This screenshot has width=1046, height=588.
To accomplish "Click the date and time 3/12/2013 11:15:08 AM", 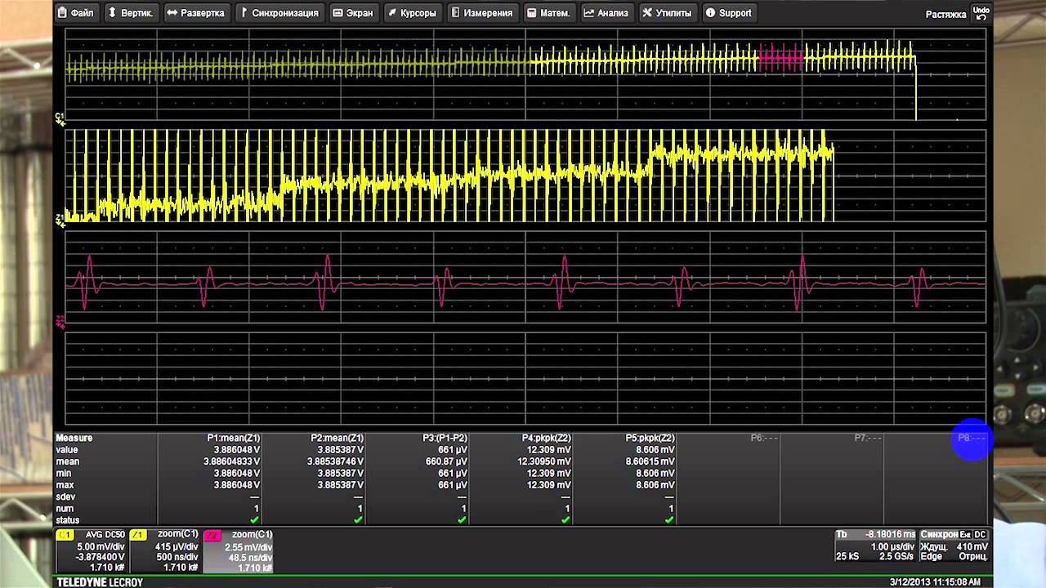I will click(935, 581).
